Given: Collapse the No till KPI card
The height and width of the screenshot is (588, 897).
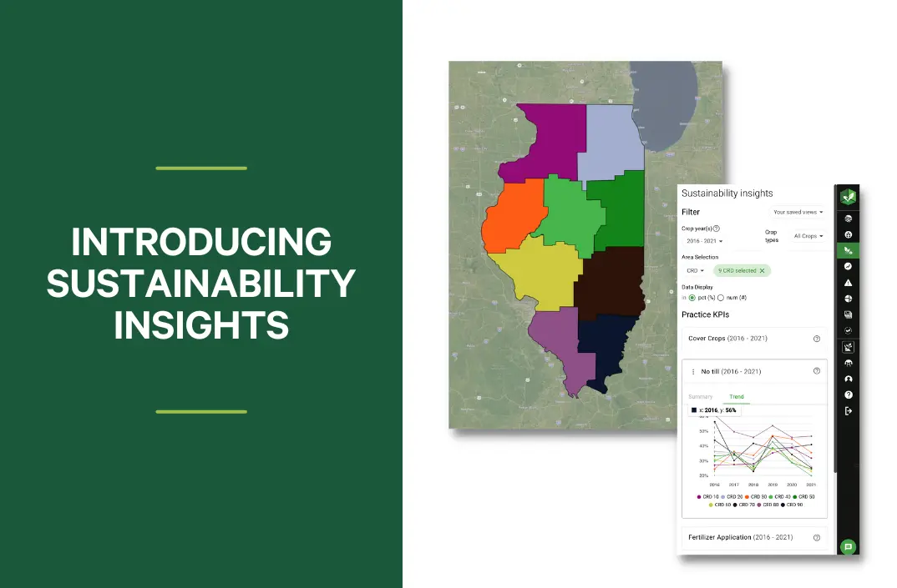Looking at the screenshot, I should [754, 371].
